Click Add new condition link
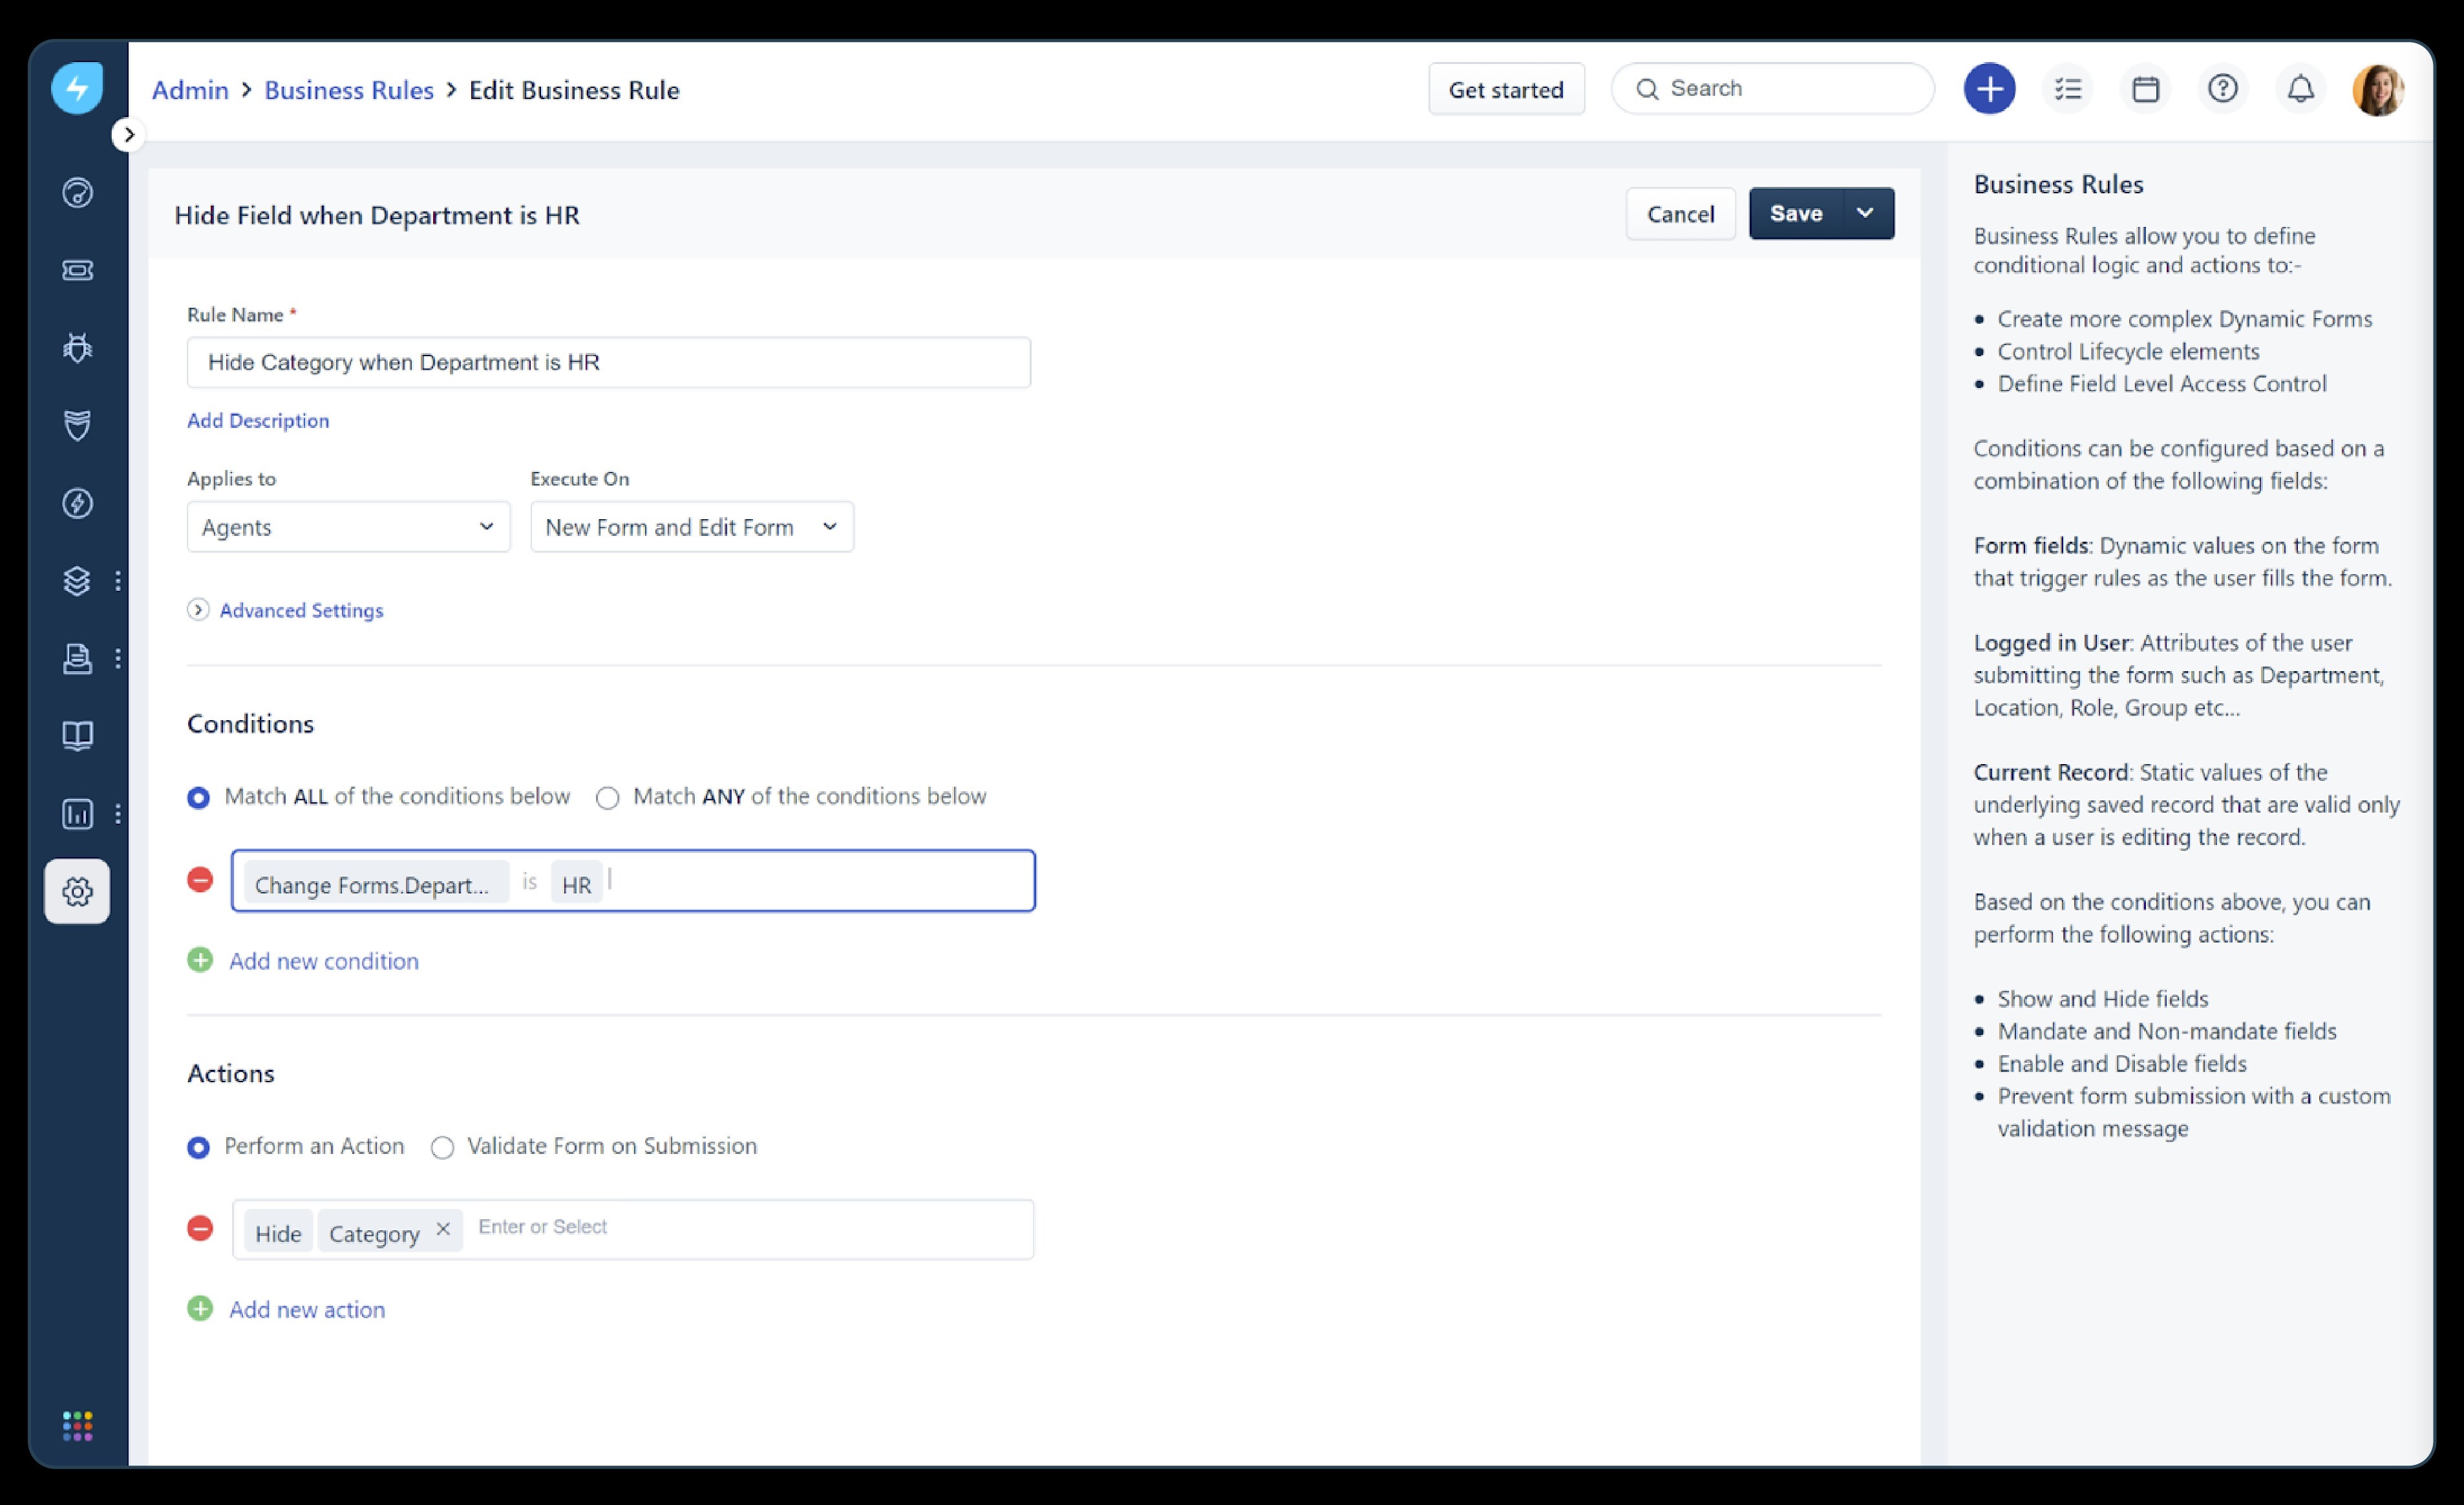Viewport: 2464px width, 1505px height. click(323, 961)
